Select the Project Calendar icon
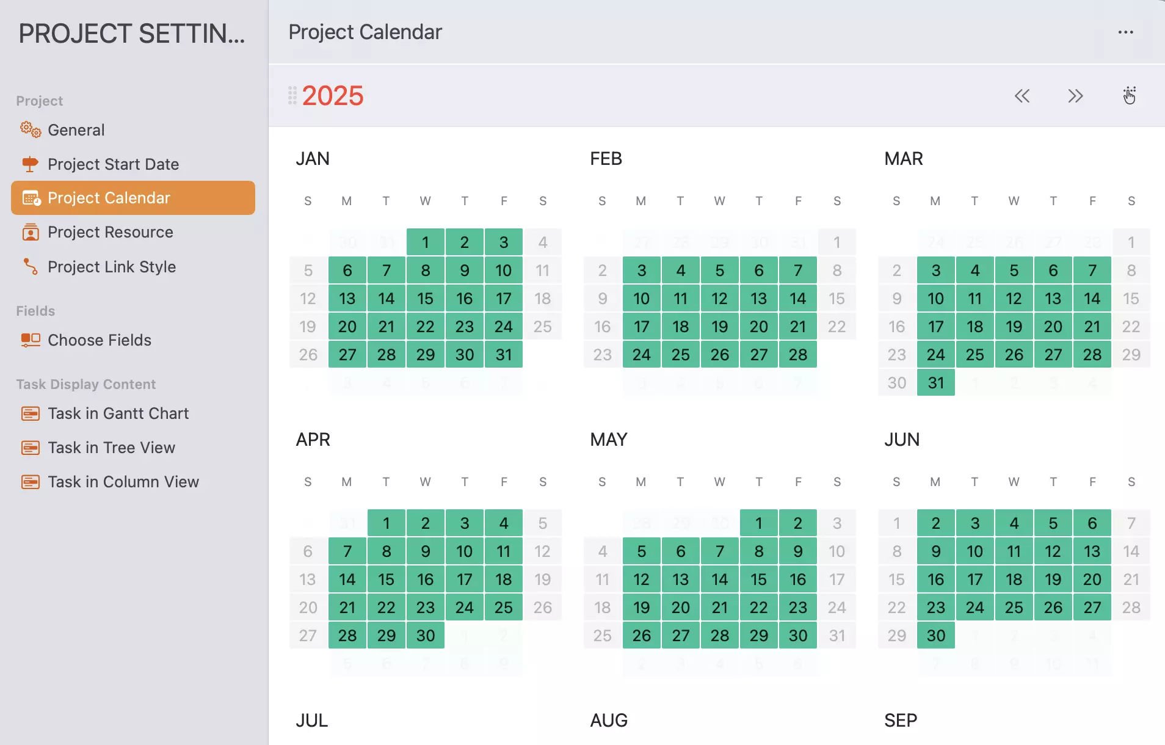1165x745 pixels. (29, 197)
